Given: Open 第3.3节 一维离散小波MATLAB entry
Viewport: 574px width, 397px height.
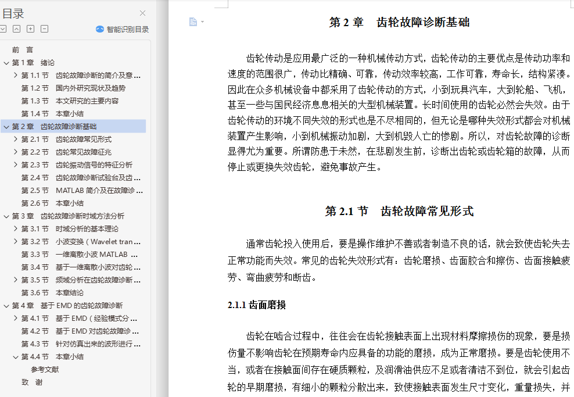Looking at the screenshot, I should click(x=80, y=255).
